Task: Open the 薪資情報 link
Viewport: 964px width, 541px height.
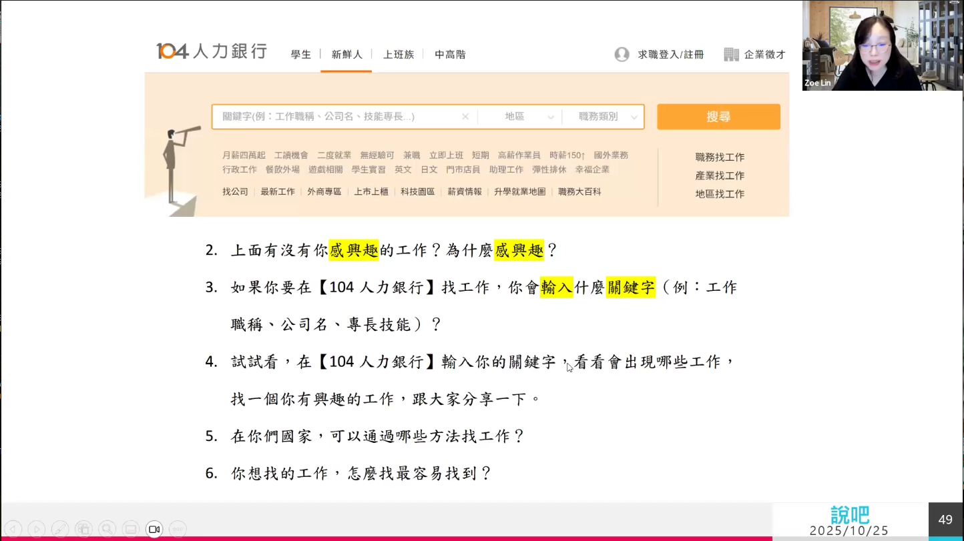Action: [465, 191]
